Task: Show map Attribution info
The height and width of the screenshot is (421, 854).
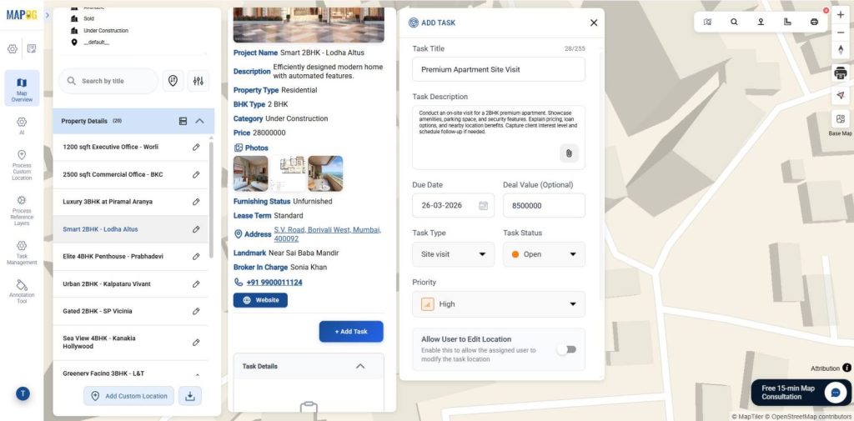Action: 847,368
